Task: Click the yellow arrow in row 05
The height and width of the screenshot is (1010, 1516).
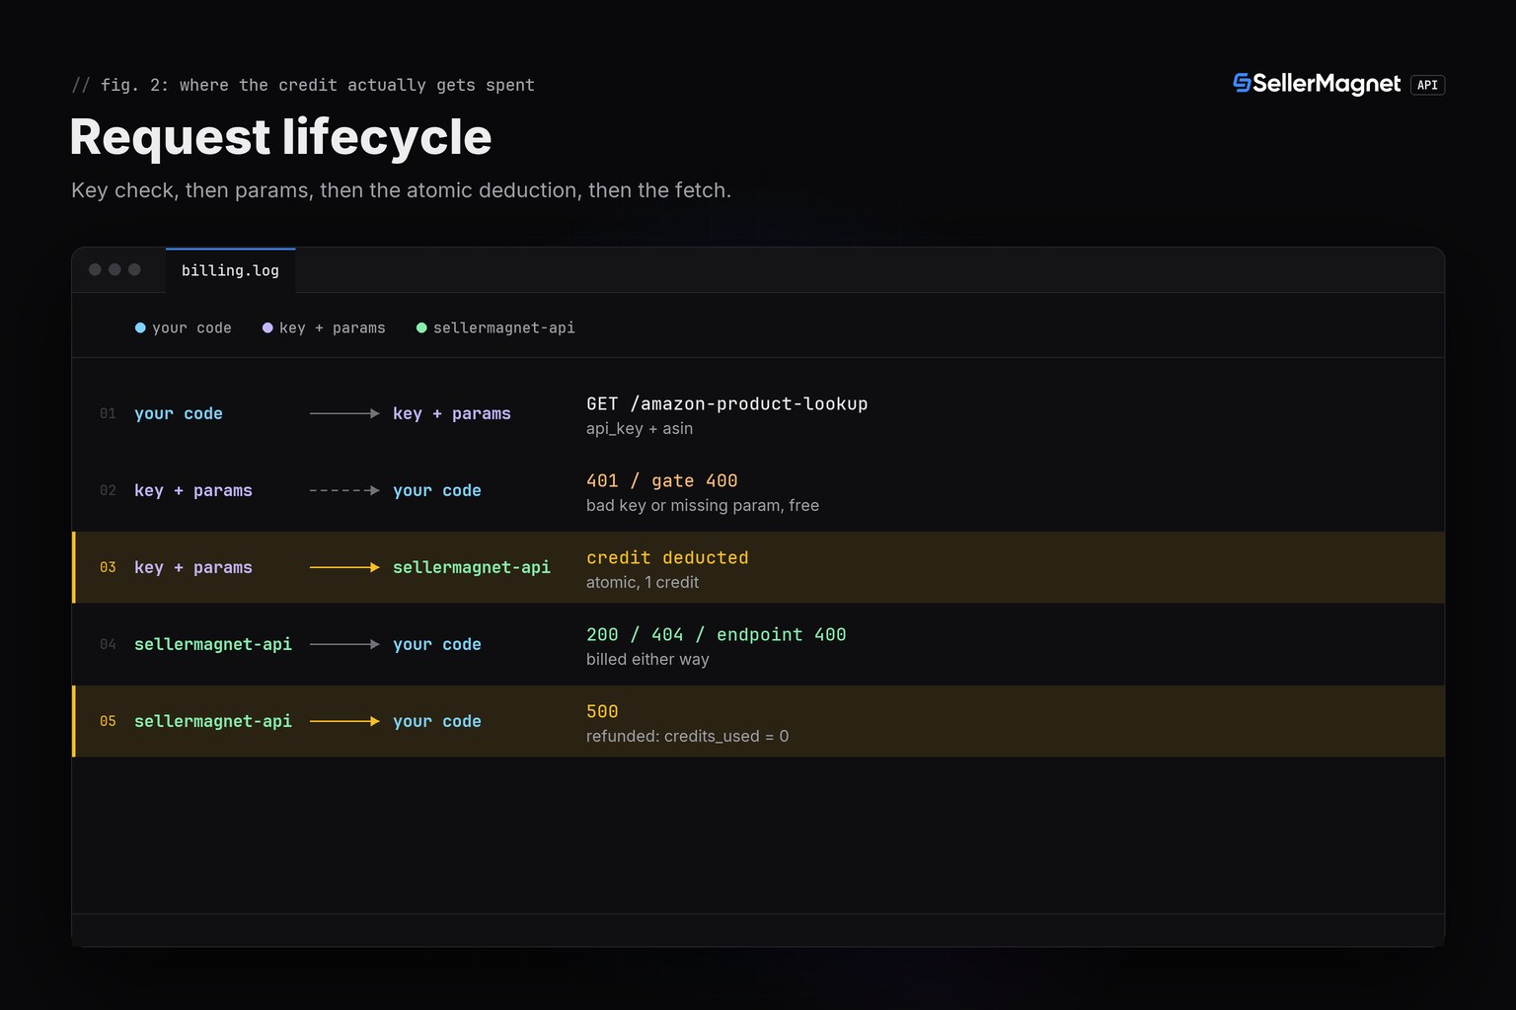Action: tap(344, 721)
